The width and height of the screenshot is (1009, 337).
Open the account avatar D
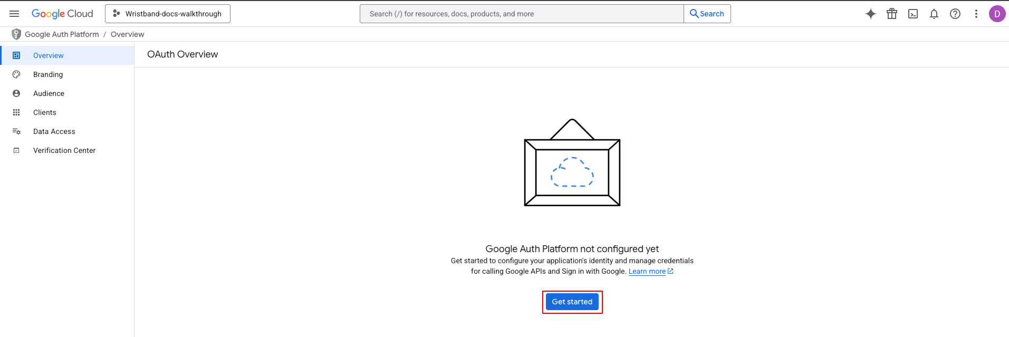pos(997,14)
